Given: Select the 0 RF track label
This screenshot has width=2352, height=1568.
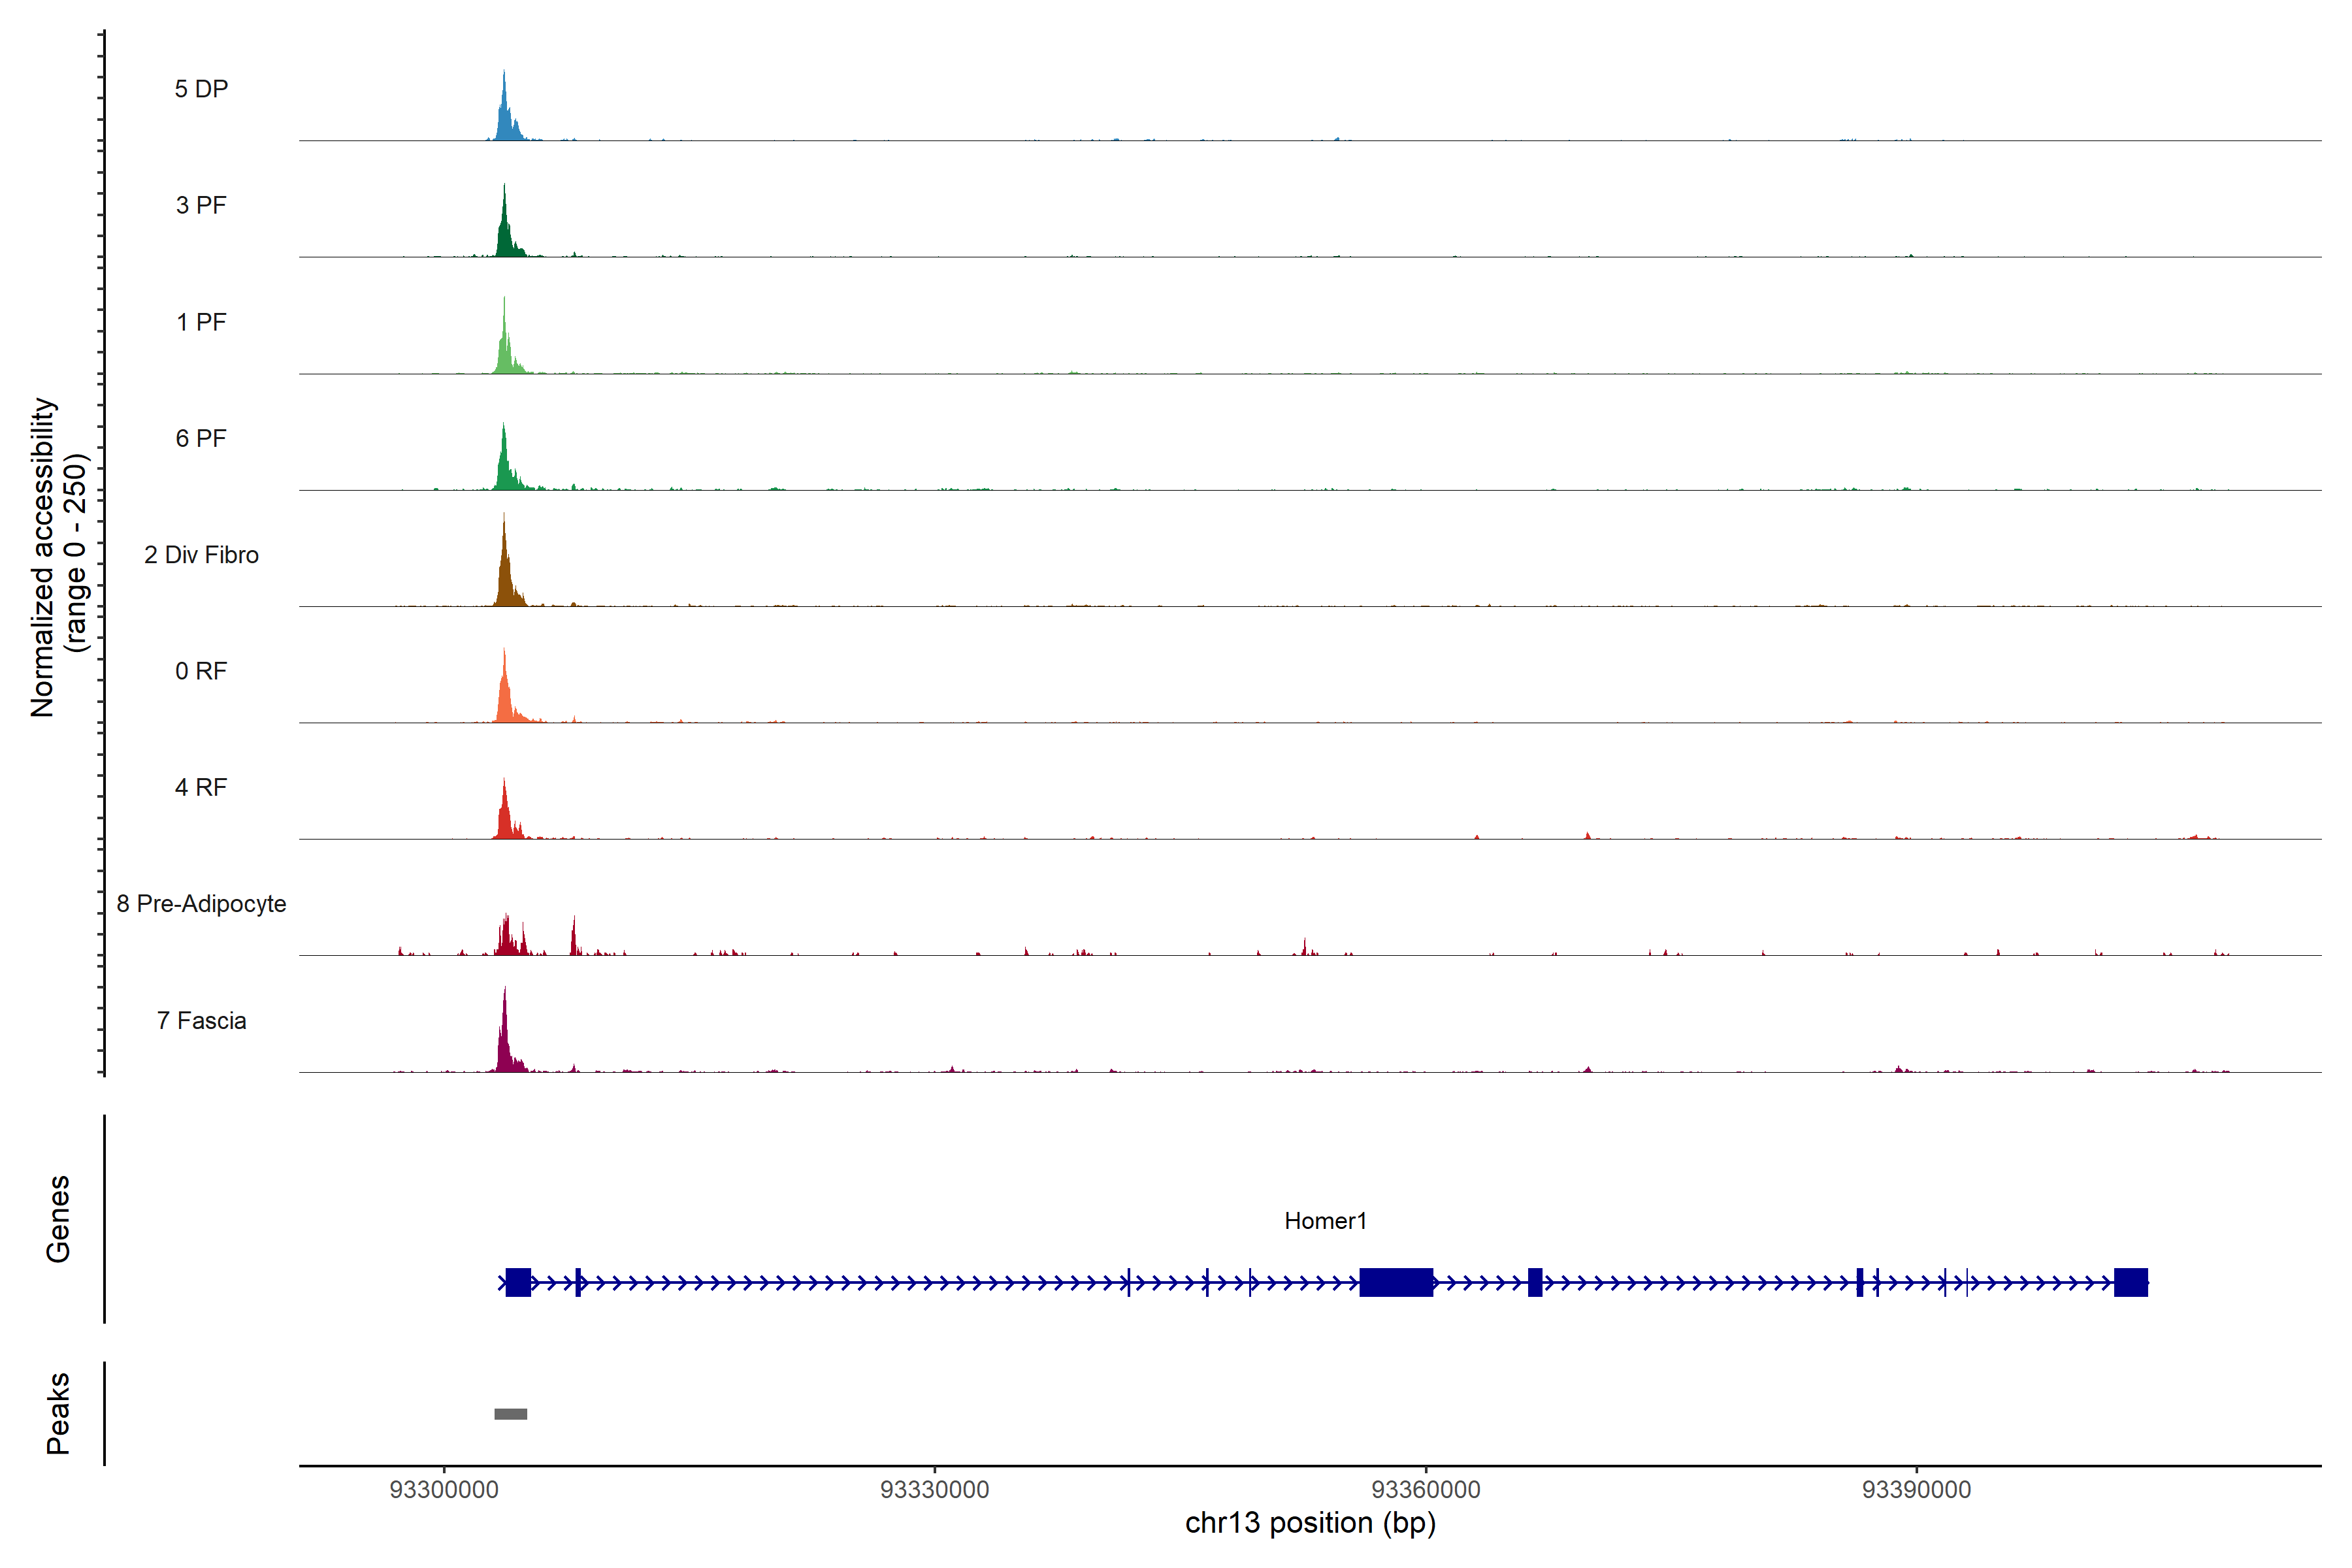Looking at the screenshot, I should [201, 671].
